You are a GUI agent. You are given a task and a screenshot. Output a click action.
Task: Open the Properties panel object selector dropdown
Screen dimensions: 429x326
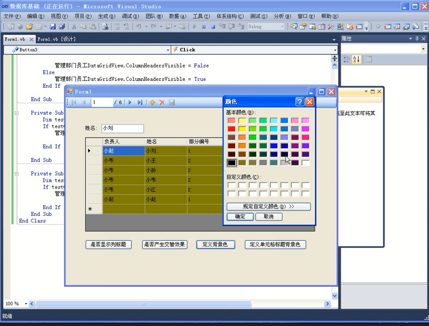point(423,49)
